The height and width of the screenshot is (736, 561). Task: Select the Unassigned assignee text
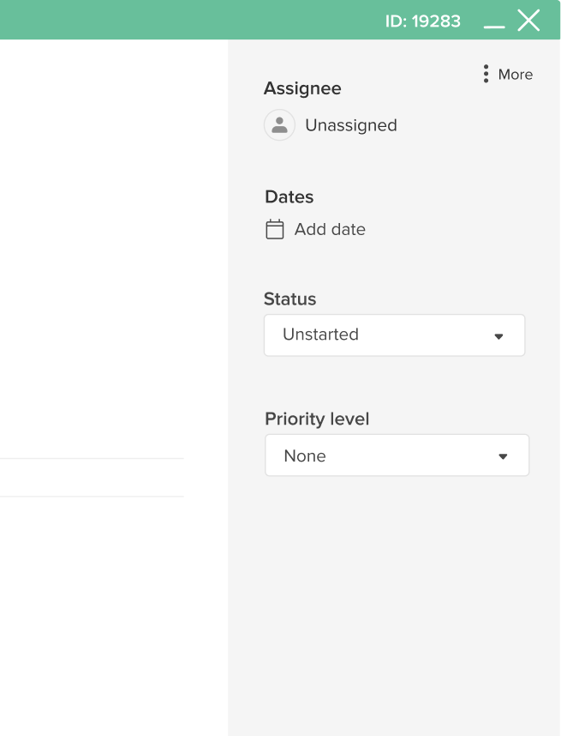(x=351, y=125)
